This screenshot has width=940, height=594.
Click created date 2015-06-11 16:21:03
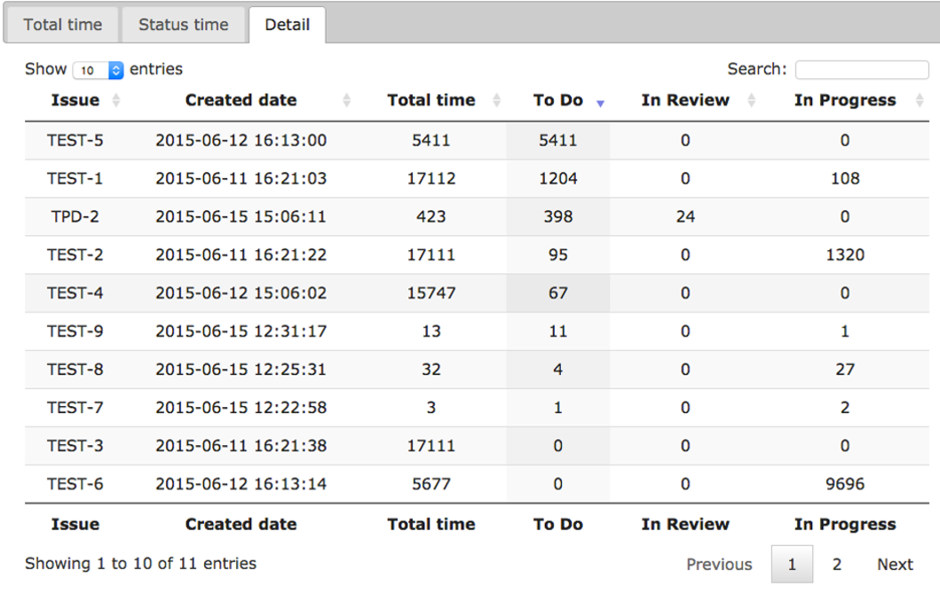pyautogui.click(x=241, y=178)
